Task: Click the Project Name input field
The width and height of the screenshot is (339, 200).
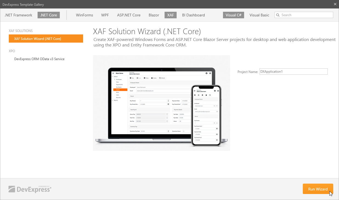Action: (293, 72)
